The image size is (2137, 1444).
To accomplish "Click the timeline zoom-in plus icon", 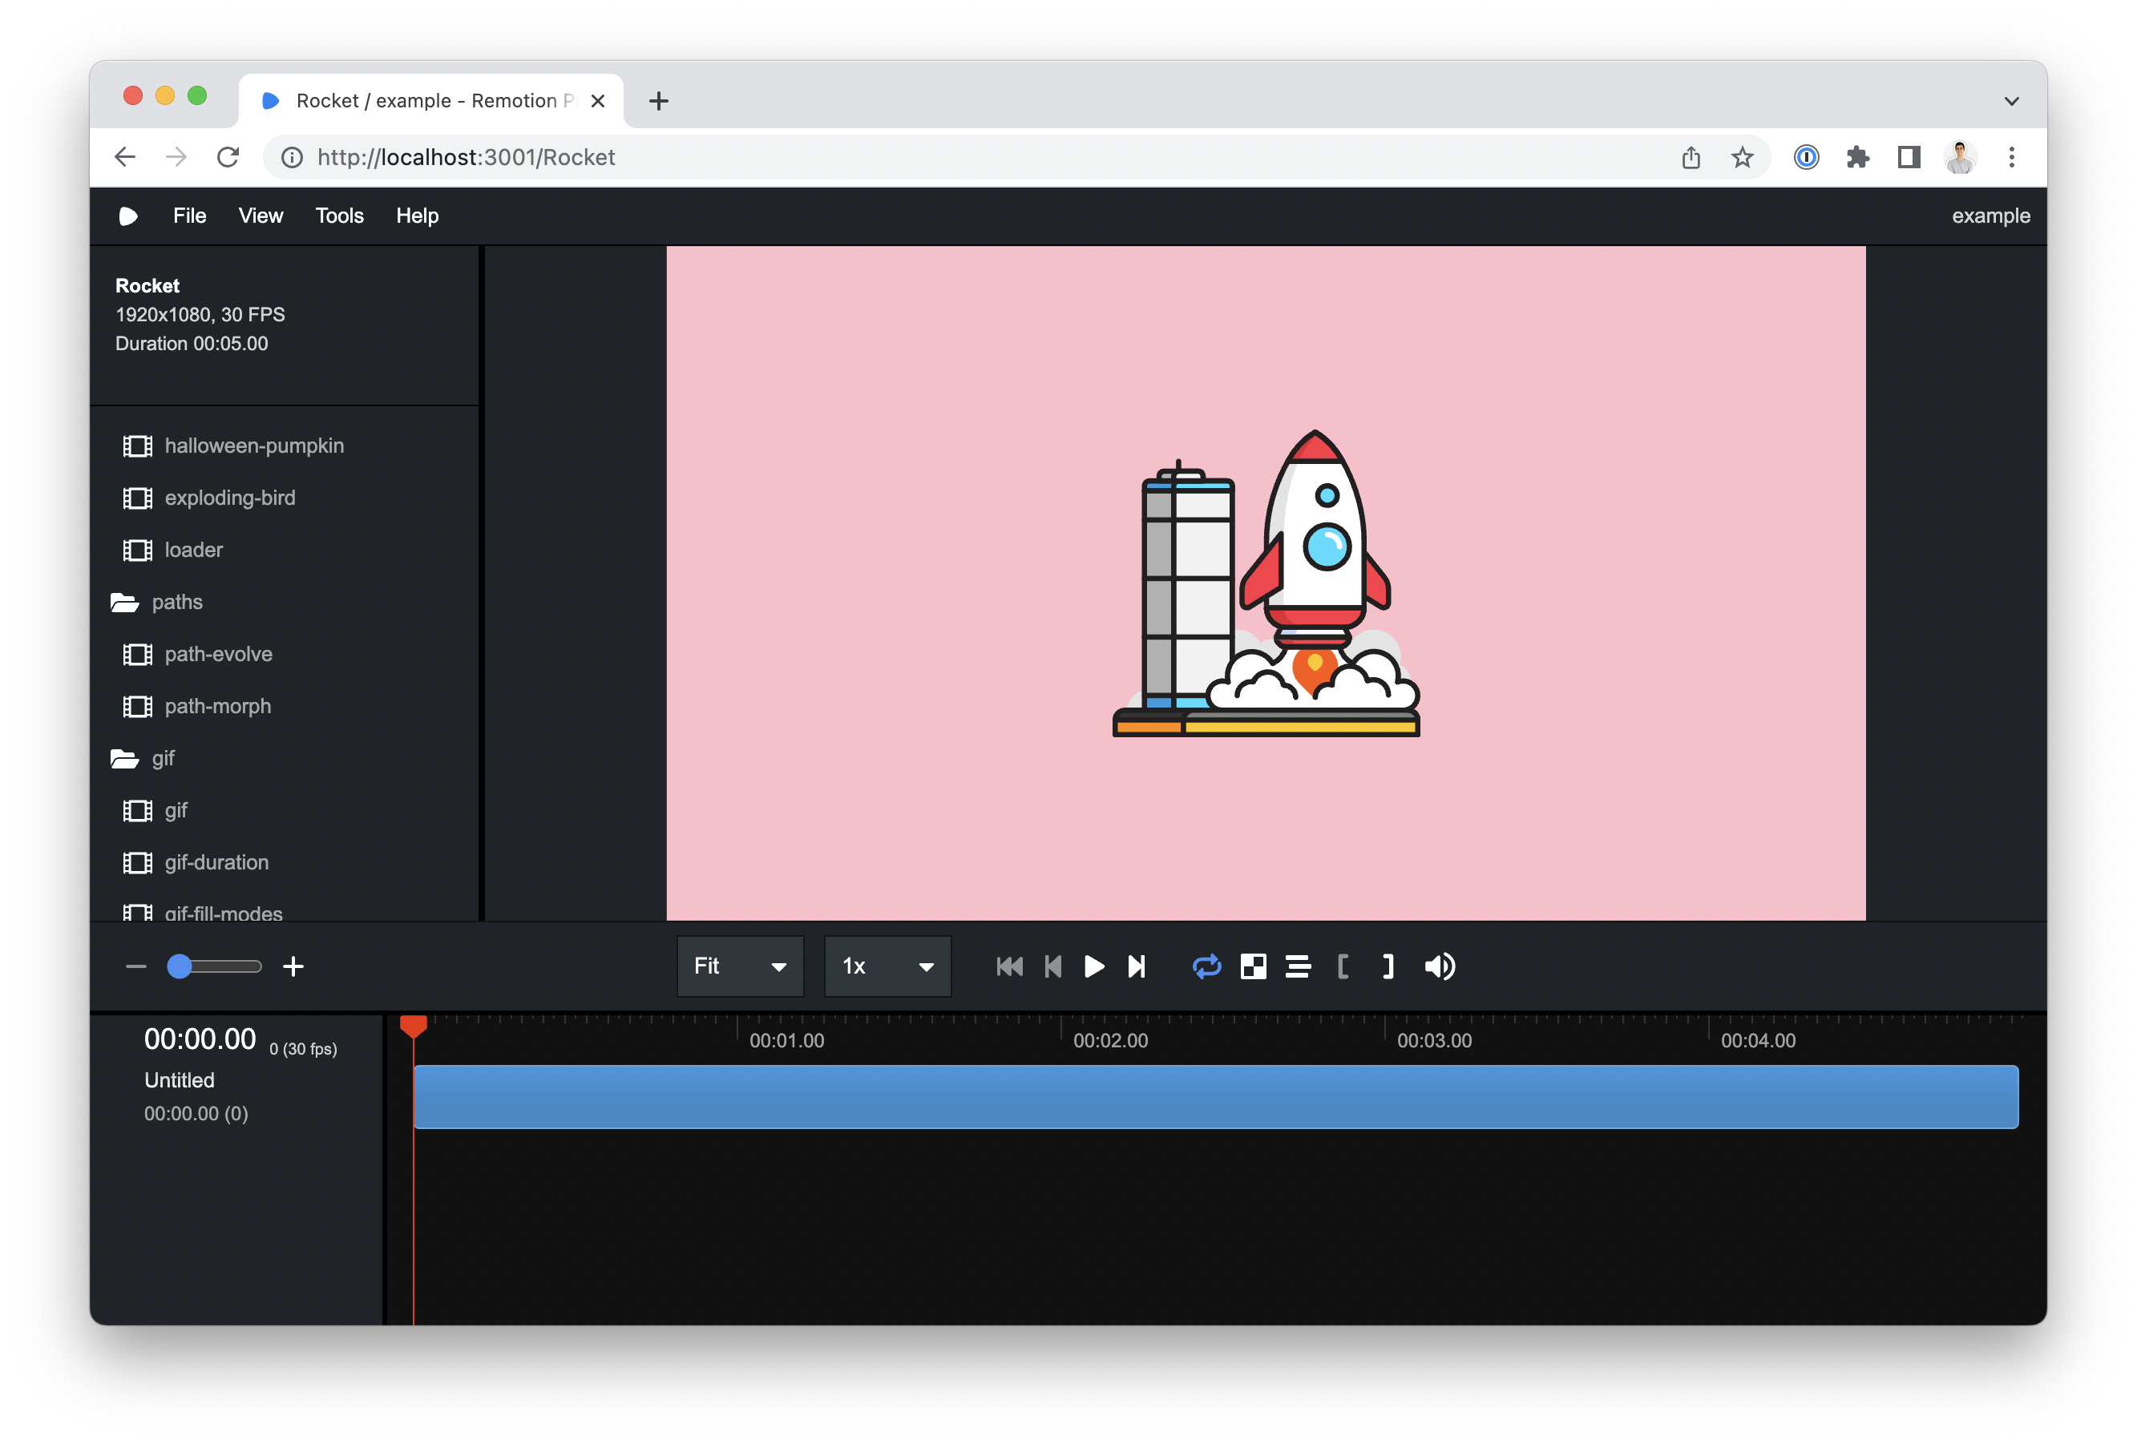I will tap(293, 966).
